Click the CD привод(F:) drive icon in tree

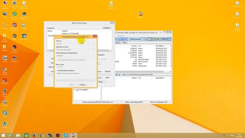pos(77,90)
